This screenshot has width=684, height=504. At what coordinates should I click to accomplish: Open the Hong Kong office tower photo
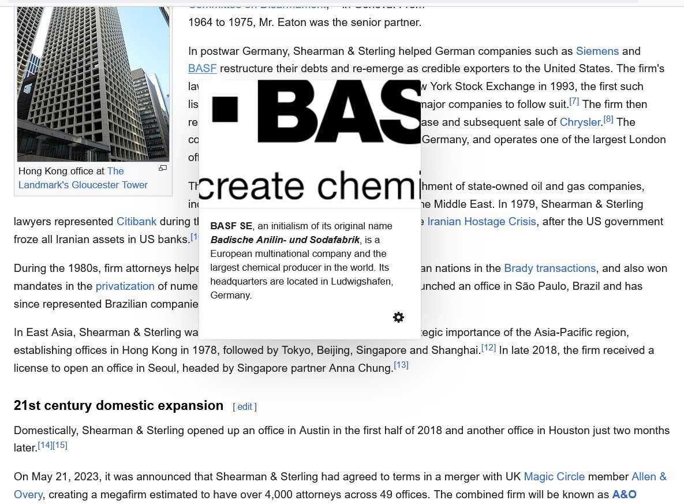click(94, 84)
